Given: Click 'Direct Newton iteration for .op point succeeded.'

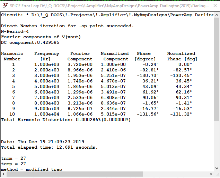Looking at the screenshot, I should click(67, 26).
